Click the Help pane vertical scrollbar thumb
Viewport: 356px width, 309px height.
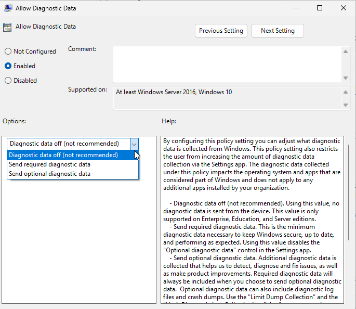click(x=349, y=192)
